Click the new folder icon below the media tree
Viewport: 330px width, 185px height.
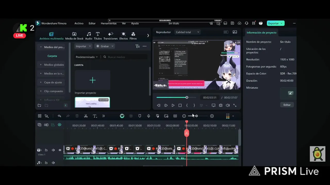(x=39, y=105)
